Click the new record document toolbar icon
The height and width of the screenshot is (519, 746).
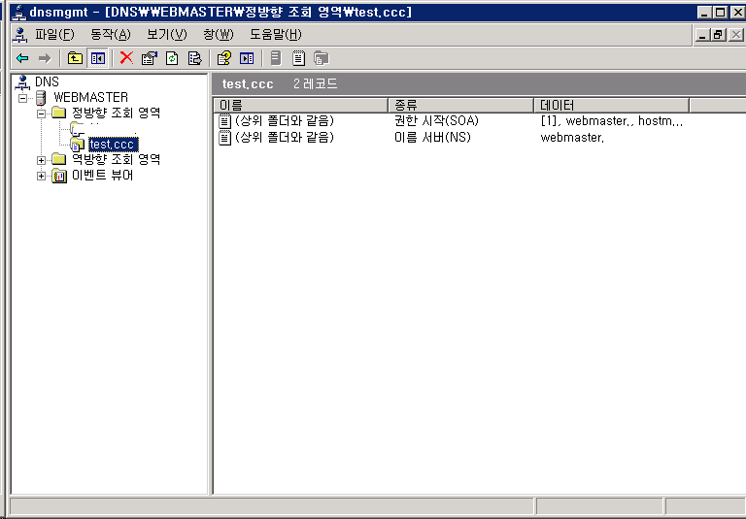click(299, 58)
